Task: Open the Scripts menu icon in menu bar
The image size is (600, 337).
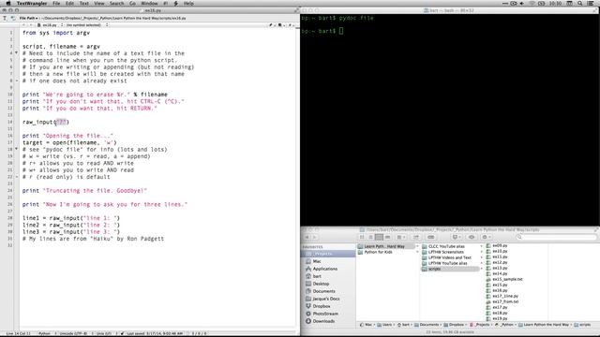Action: tap(176, 3)
